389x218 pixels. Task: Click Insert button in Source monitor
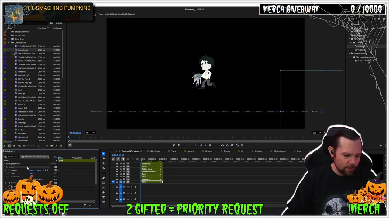[222, 145]
